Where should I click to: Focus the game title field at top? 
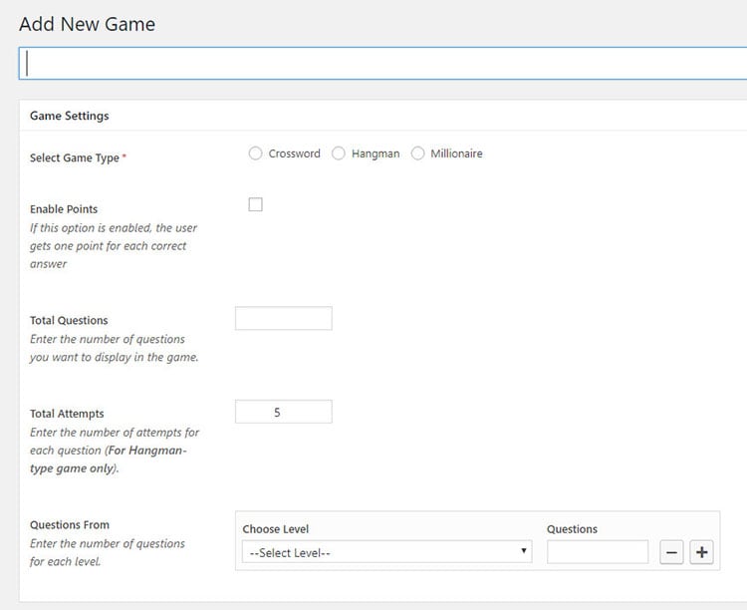pos(383,63)
